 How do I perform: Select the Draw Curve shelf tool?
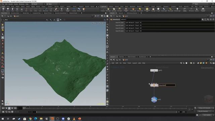[46, 9]
